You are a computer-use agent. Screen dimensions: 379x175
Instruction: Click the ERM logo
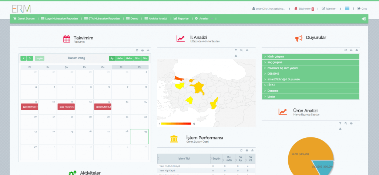click(x=21, y=9)
